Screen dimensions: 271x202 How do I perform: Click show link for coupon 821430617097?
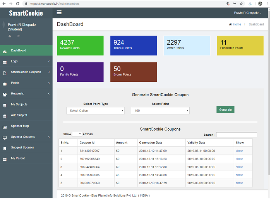pyautogui.click(x=239, y=151)
